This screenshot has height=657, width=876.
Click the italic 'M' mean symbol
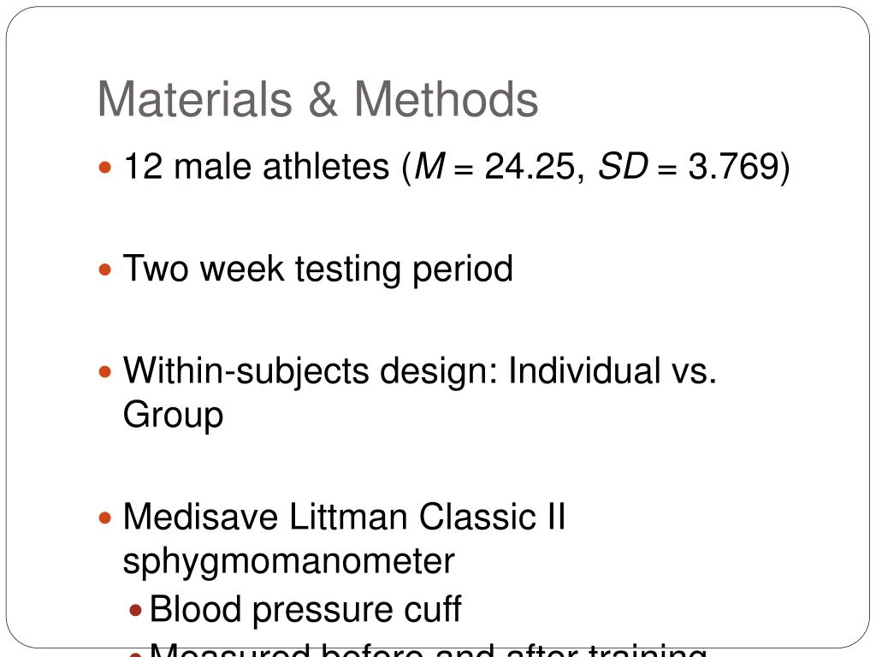[430, 167]
